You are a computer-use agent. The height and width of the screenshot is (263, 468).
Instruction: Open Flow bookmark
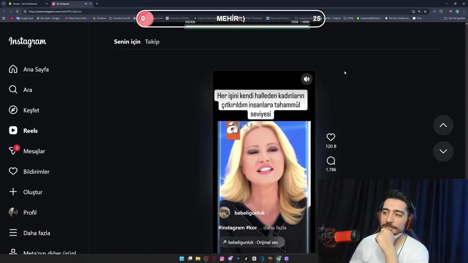[417, 18]
